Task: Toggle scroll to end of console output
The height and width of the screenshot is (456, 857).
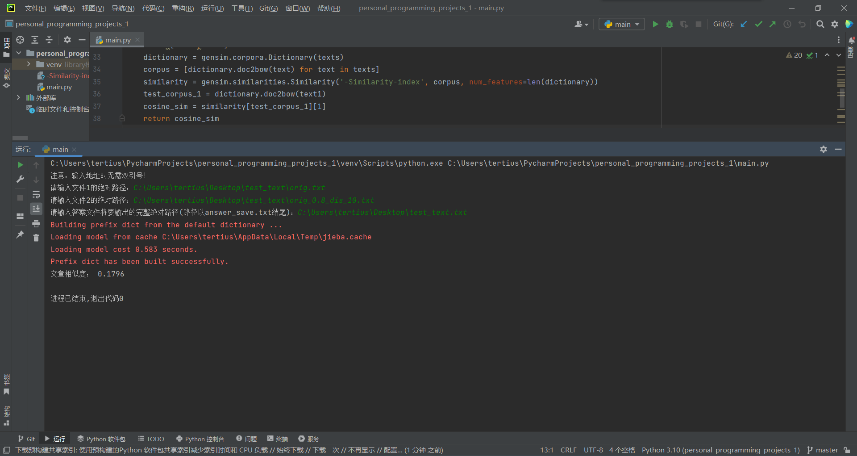Action: 36,209
